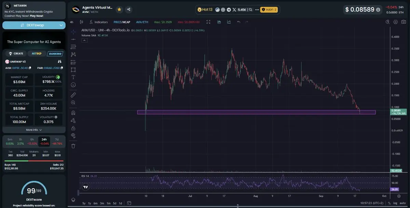The image size is (410, 208).
Task: Copy the PAIR address
Action: (x=62, y=68)
